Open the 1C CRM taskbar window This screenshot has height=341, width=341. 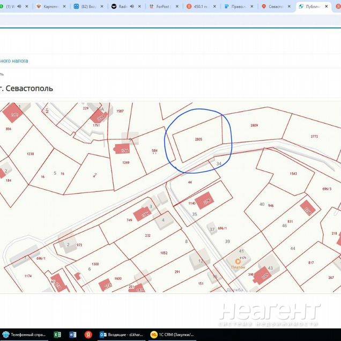point(173,334)
